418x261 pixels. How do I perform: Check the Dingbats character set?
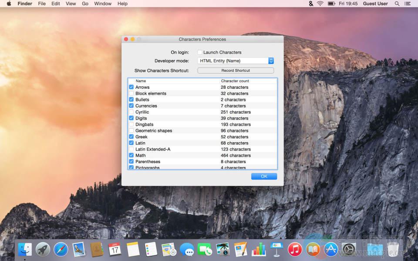(131, 124)
